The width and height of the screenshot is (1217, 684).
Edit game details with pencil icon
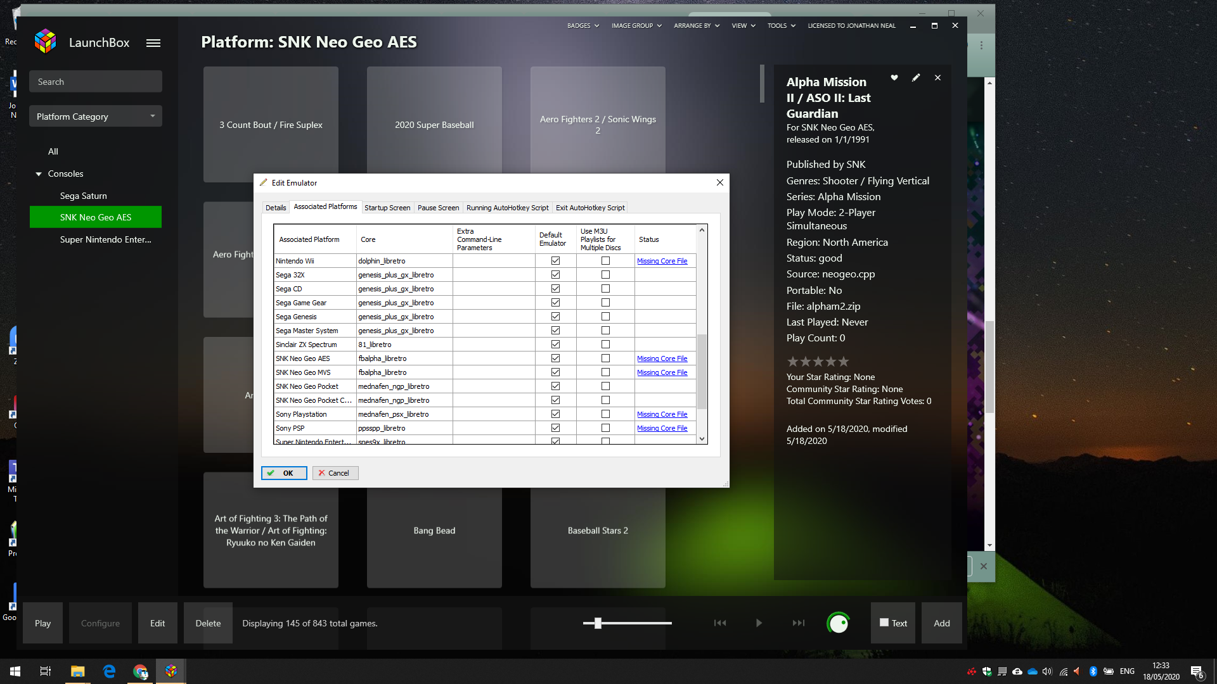pyautogui.click(x=916, y=77)
